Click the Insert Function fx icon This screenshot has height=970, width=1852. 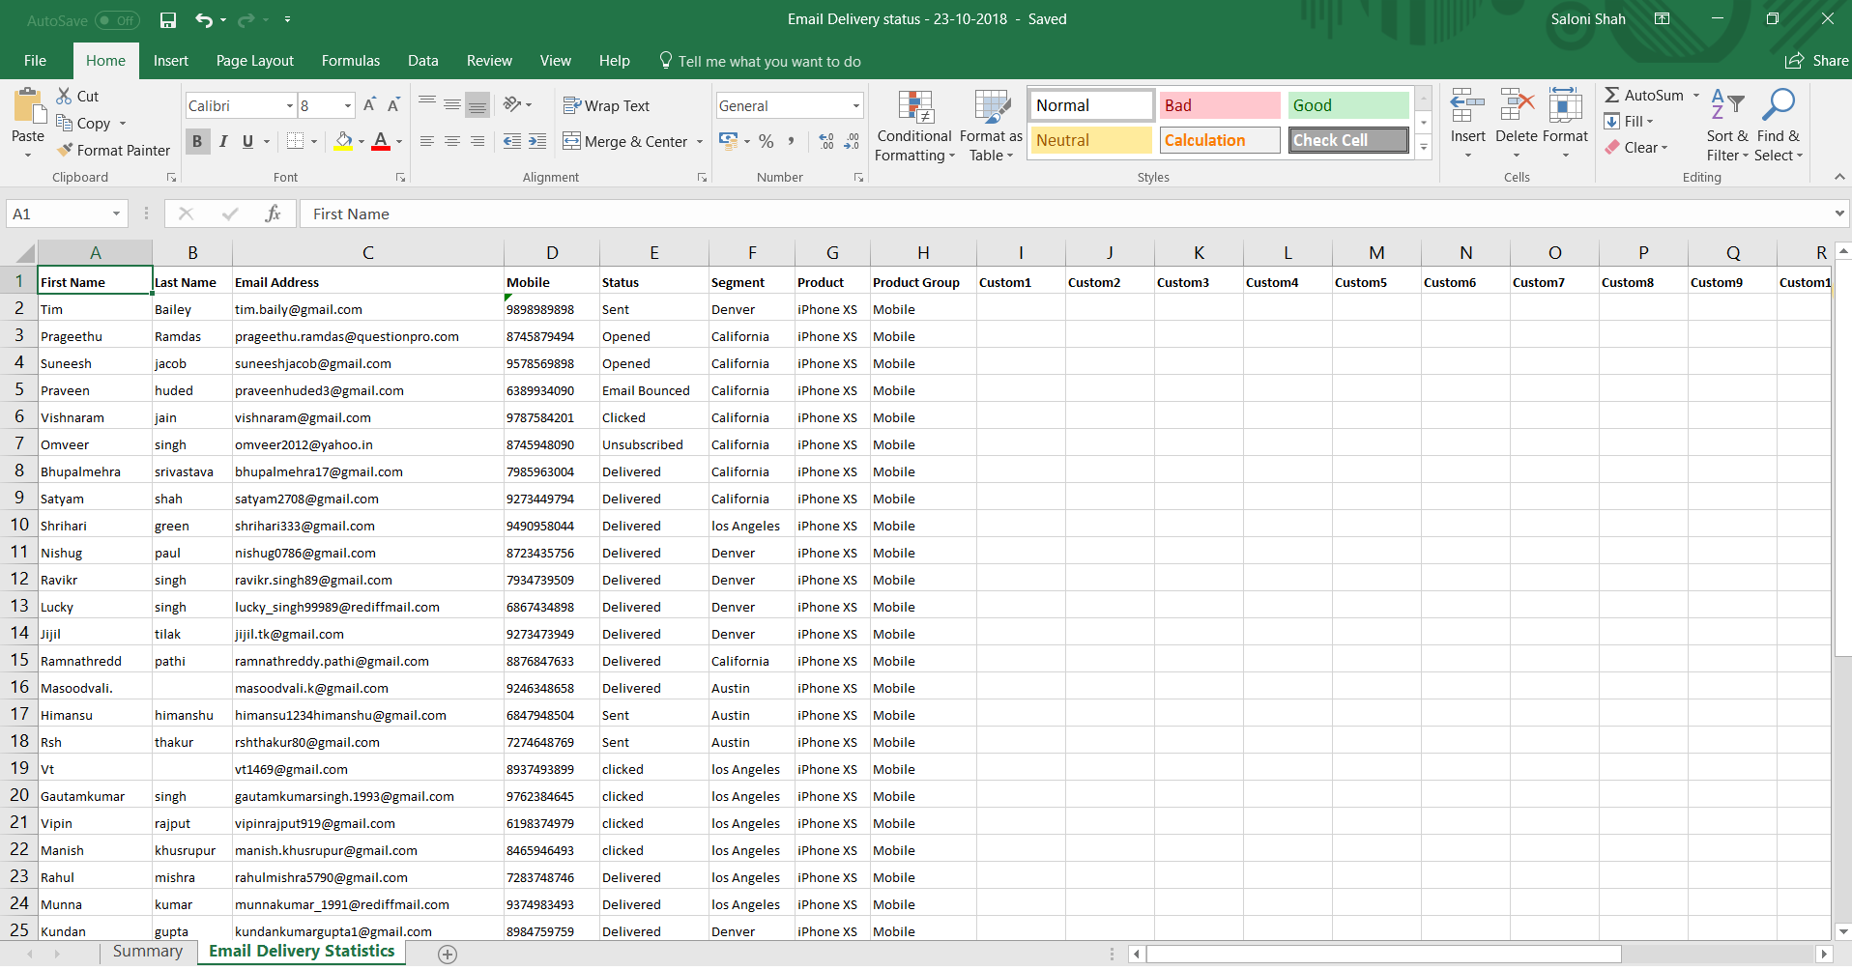pyautogui.click(x=273, y=214)
